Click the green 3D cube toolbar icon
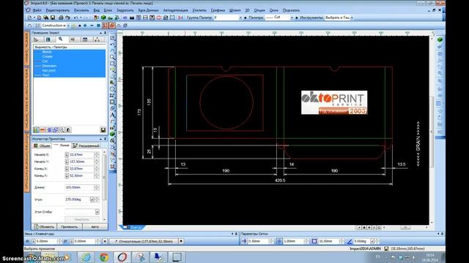The width and height of the screenshot is (469, 263). click(x=103, y=18)
